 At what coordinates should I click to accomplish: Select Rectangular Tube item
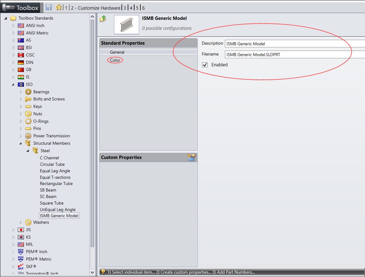(56, 184)
